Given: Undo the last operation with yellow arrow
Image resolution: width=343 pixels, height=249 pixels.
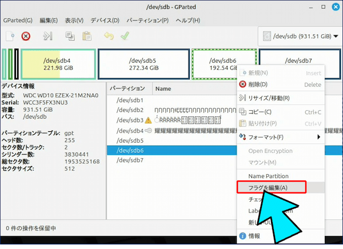Looking at the screenshot, I should (109, 36).
